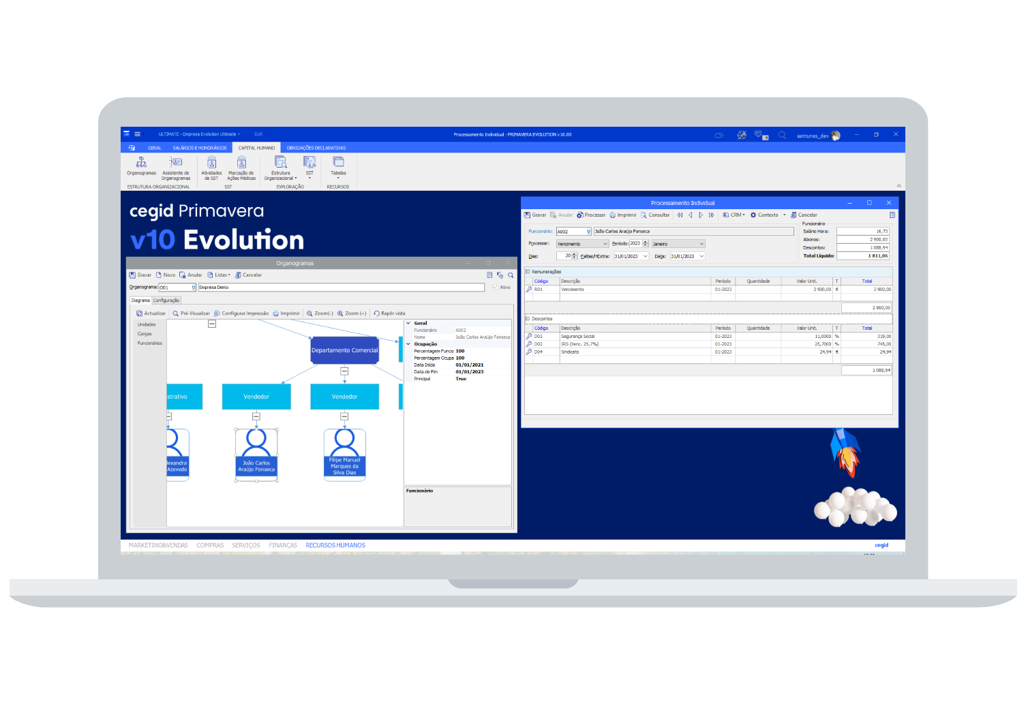Click Pré-Visualizar in the diagram toolbar
Image resolution: width=1026 pixels, height=714 pixels.
191,313
